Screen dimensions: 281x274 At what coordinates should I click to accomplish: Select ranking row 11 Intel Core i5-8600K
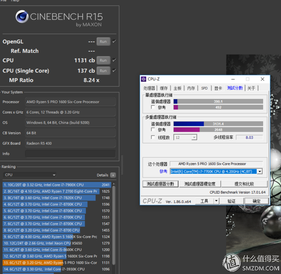click(57, 250)
